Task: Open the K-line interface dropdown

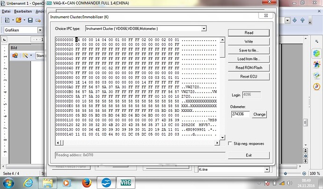Action: click(x=267, y=169)
